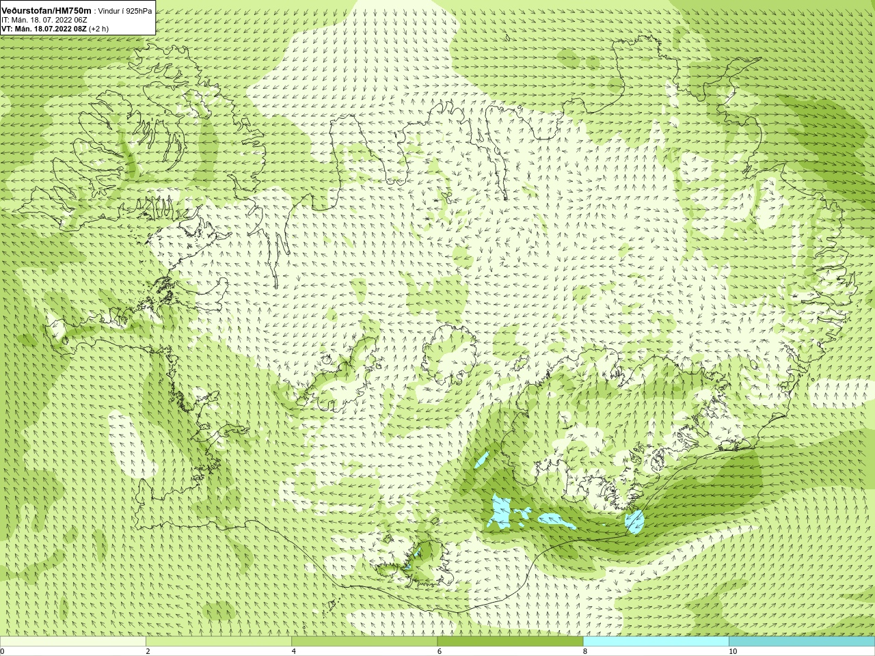Click the light cyan 8–10 legend color band
The width and height of the screenshot is (875, 656).
656,642
